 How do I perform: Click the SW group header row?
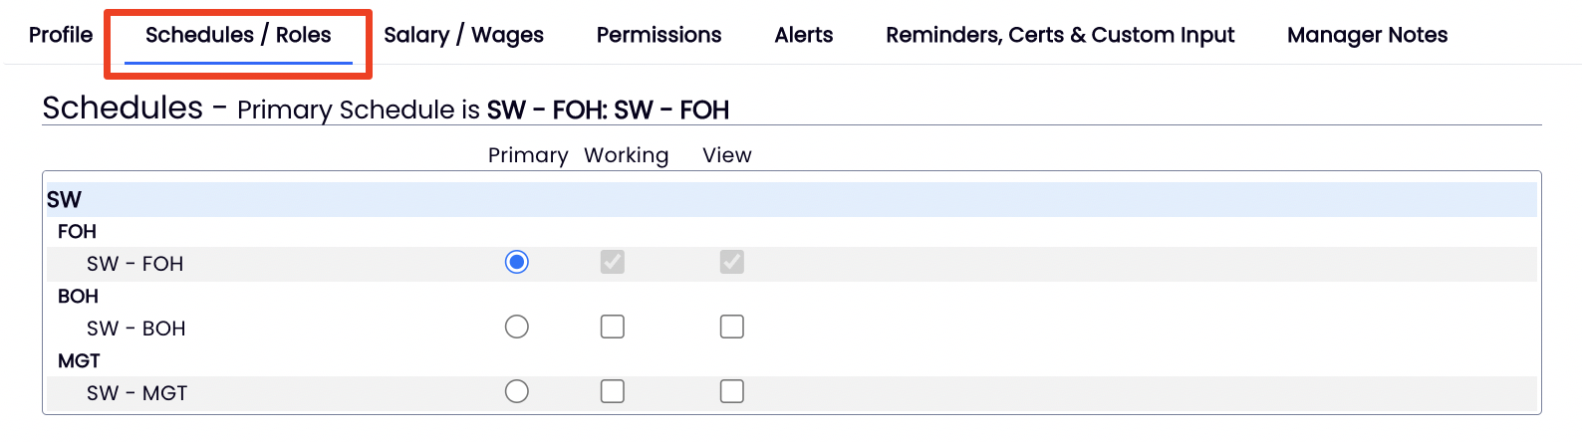point(65,199)
